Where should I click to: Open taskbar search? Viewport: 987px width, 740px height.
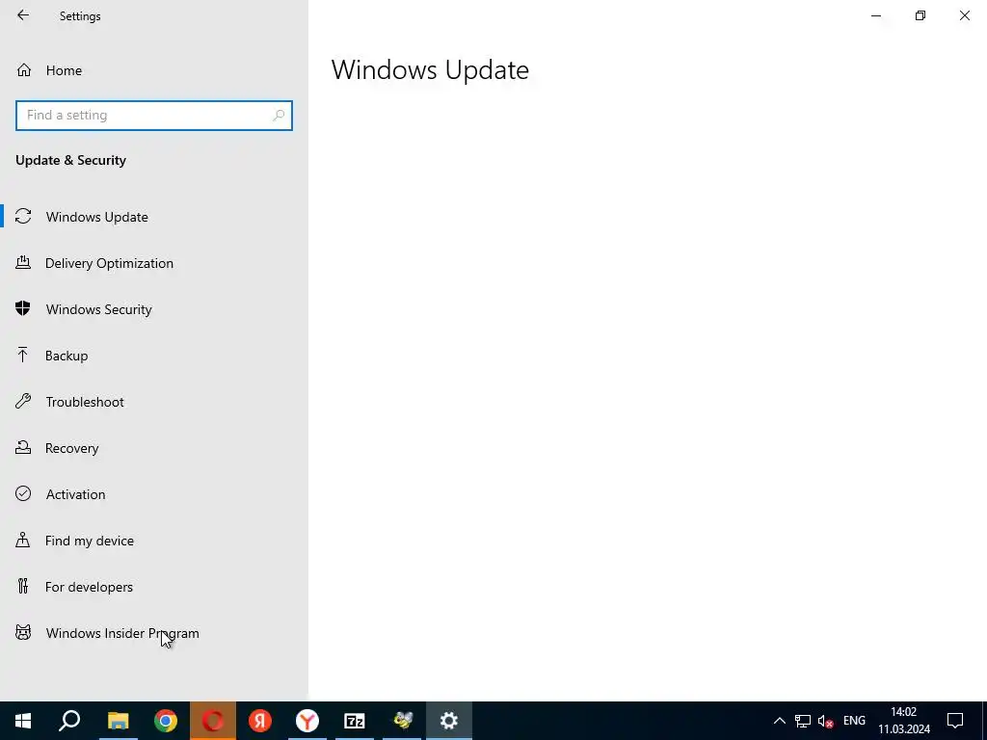[x=69, y=721]
